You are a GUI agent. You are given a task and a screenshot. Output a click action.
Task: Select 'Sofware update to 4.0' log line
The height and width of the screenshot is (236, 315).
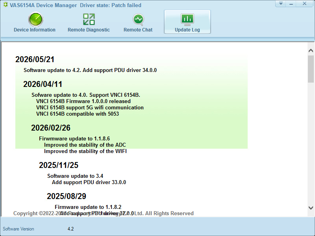point(86,95)
